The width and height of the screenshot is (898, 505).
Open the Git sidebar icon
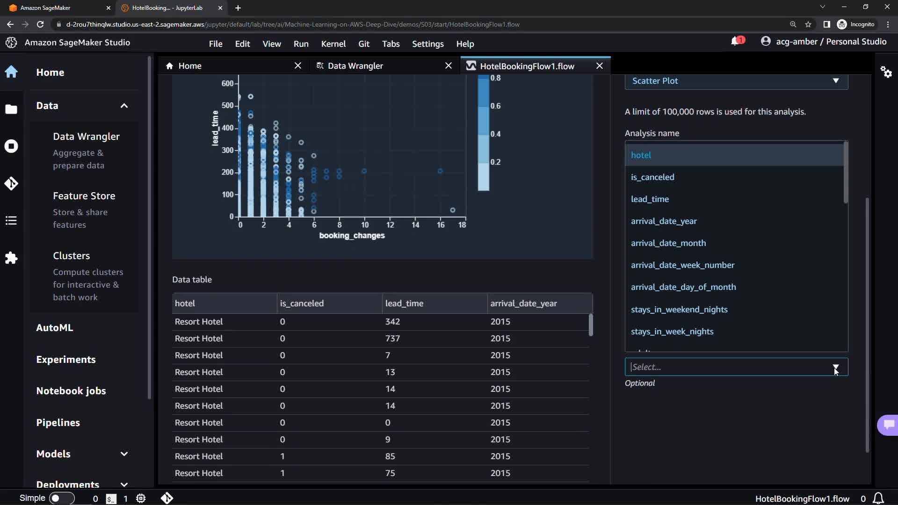click(11, 183)
